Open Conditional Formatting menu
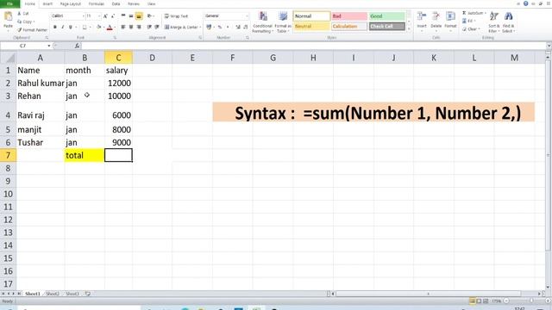 pos(262,22)
